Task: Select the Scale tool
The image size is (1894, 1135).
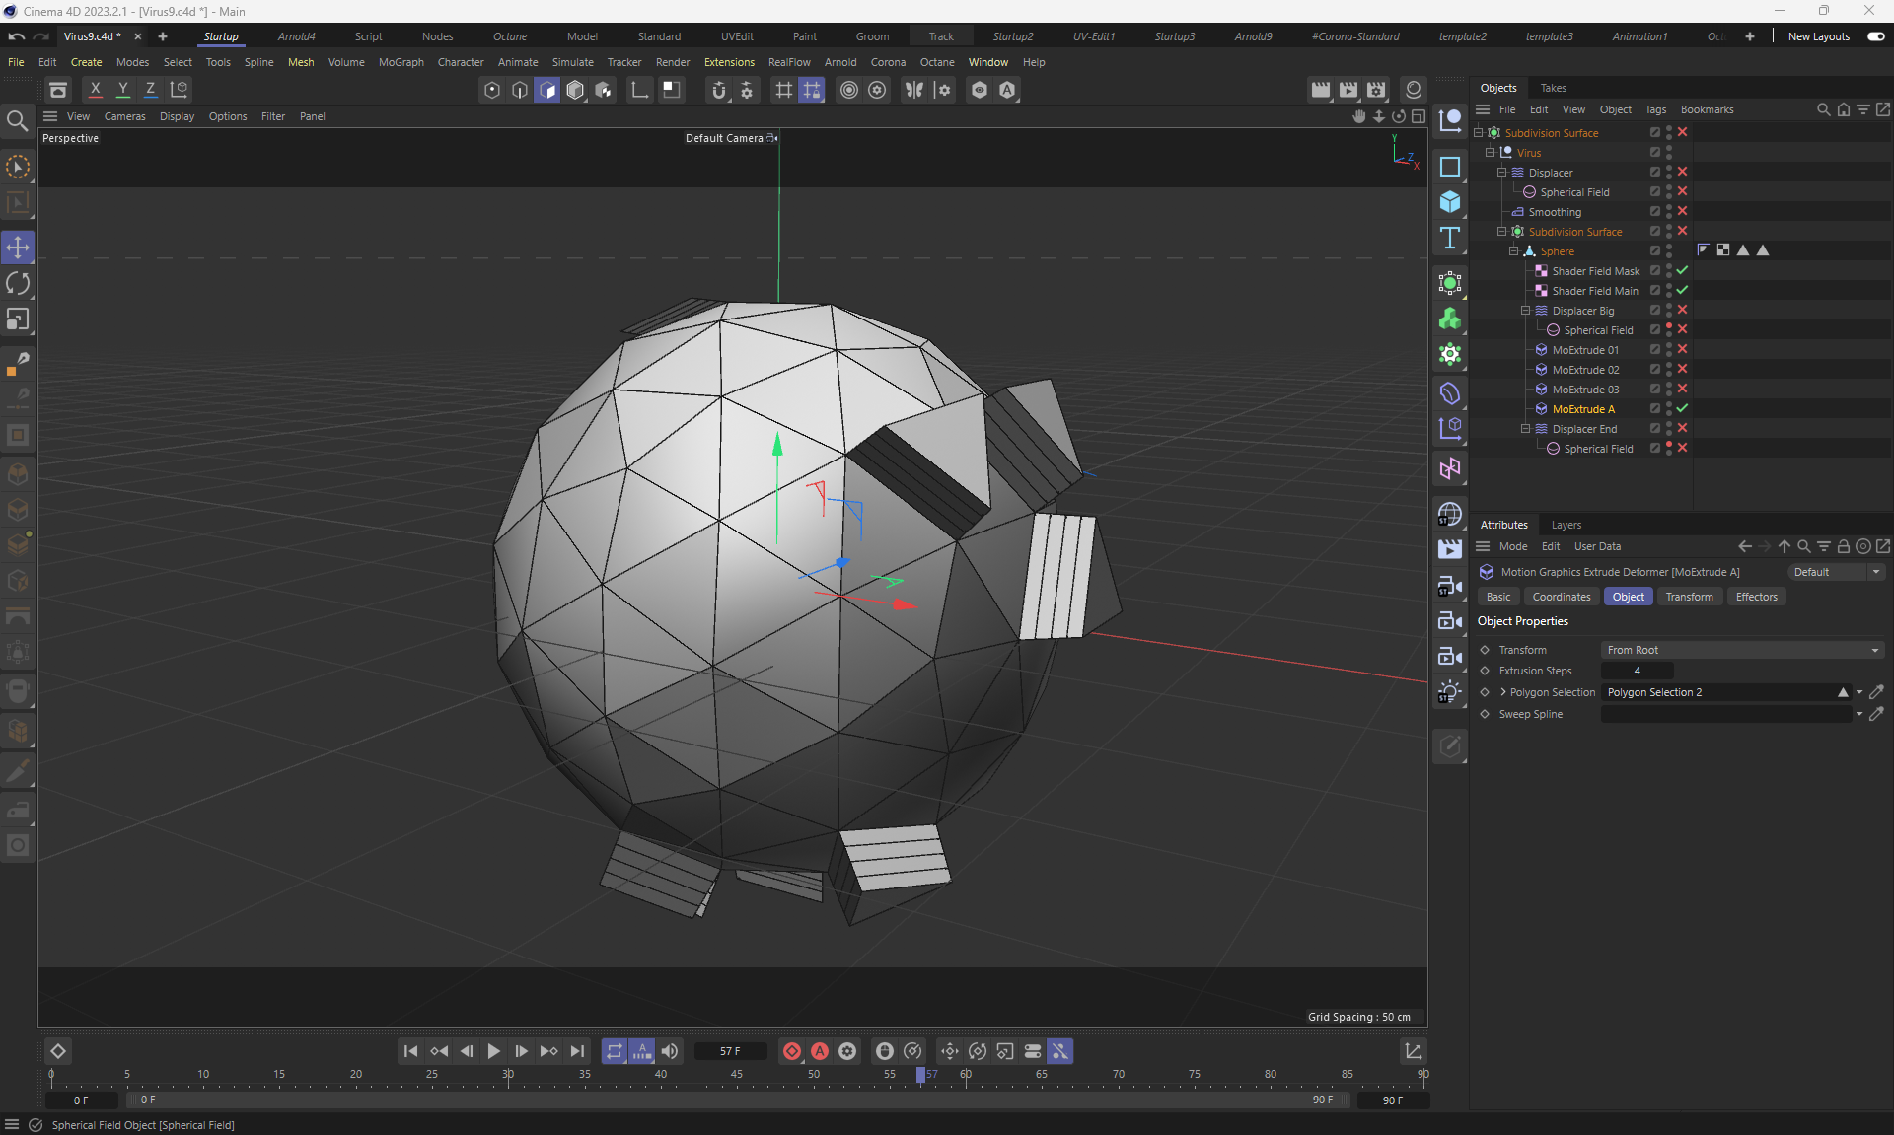Action: (x=18, y=319)
